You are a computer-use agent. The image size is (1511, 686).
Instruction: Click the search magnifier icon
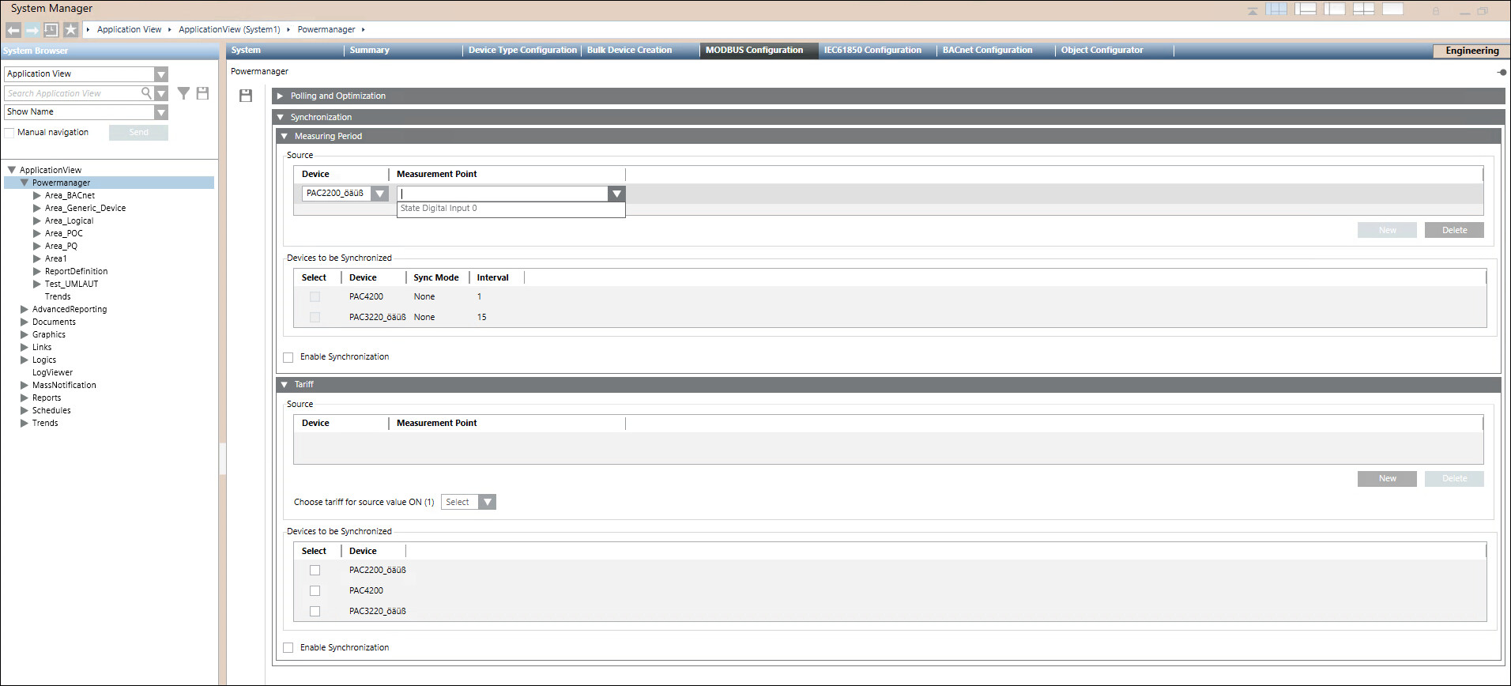tap(146, 93)
